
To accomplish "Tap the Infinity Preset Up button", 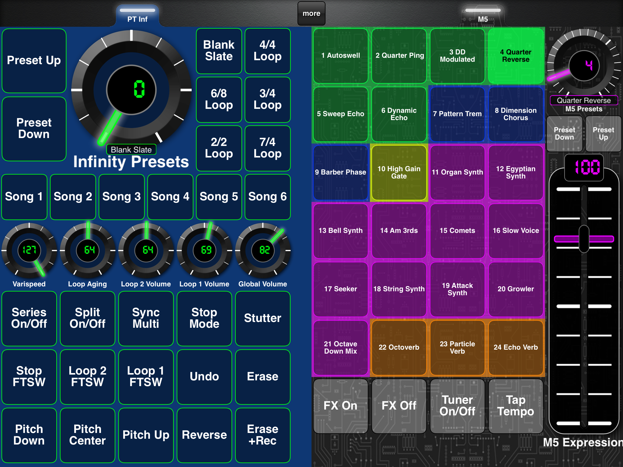I will tap(34, 61).
